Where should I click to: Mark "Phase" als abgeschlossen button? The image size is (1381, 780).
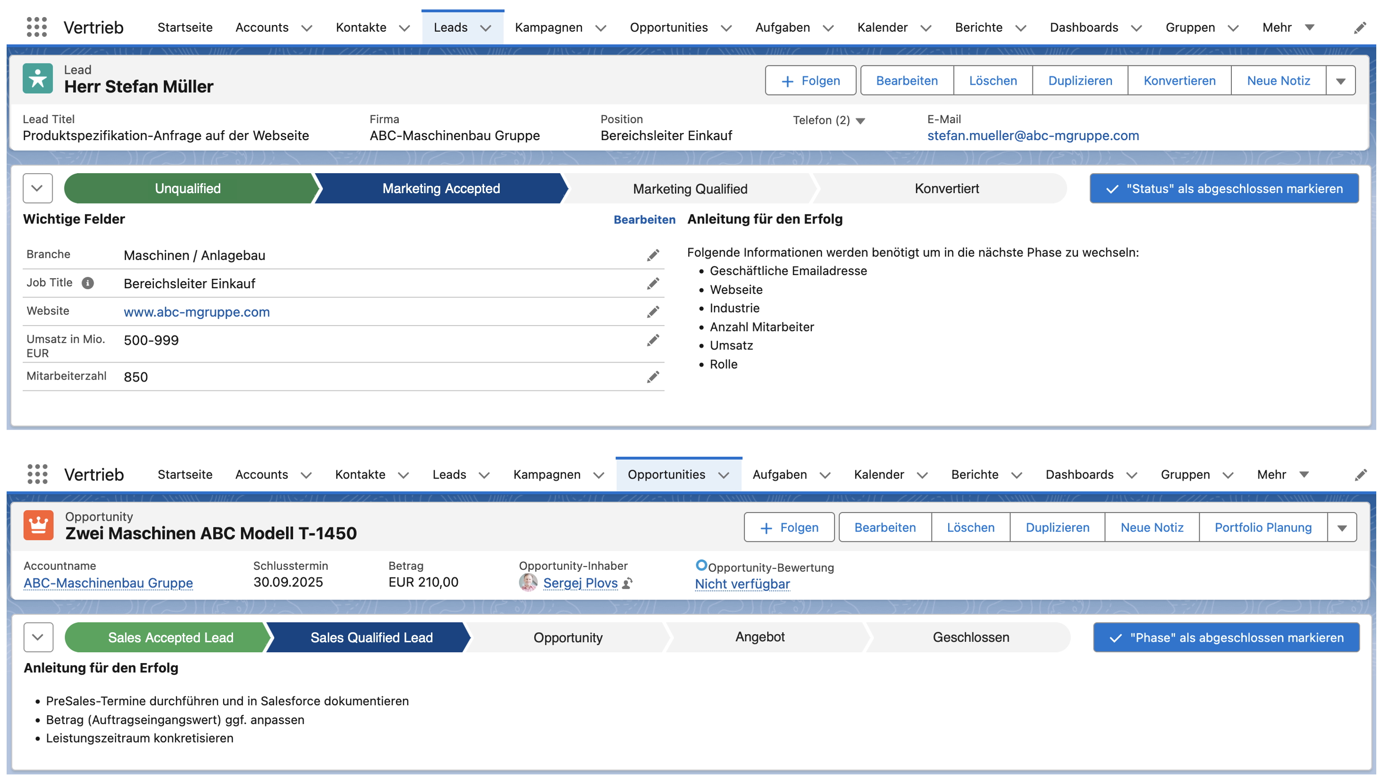coord(1226,638)
